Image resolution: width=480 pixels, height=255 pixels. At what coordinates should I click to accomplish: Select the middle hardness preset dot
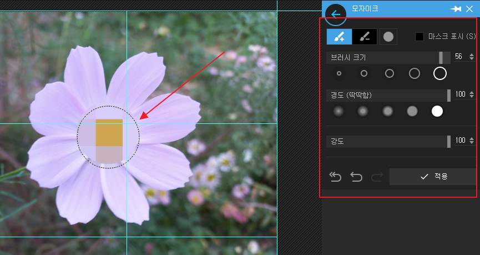387,111
